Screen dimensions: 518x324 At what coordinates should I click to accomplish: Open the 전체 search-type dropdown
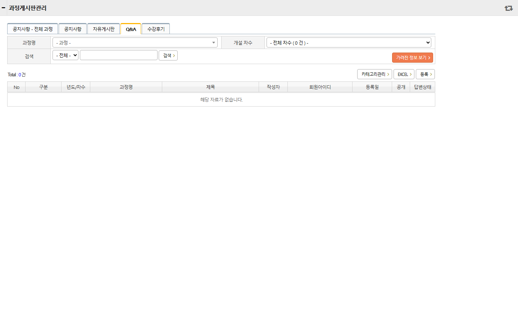click(65, 55)
